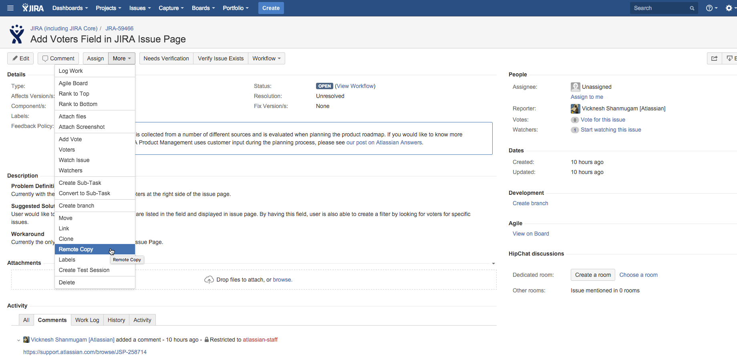Switch to the Activity tab
This screenshot has width=737, height=360.
[143, 320]
